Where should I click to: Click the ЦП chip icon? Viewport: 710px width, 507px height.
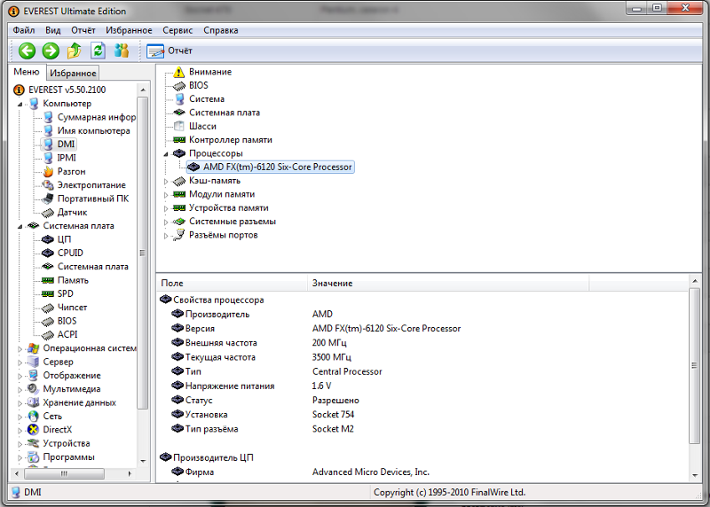(48, 239)
